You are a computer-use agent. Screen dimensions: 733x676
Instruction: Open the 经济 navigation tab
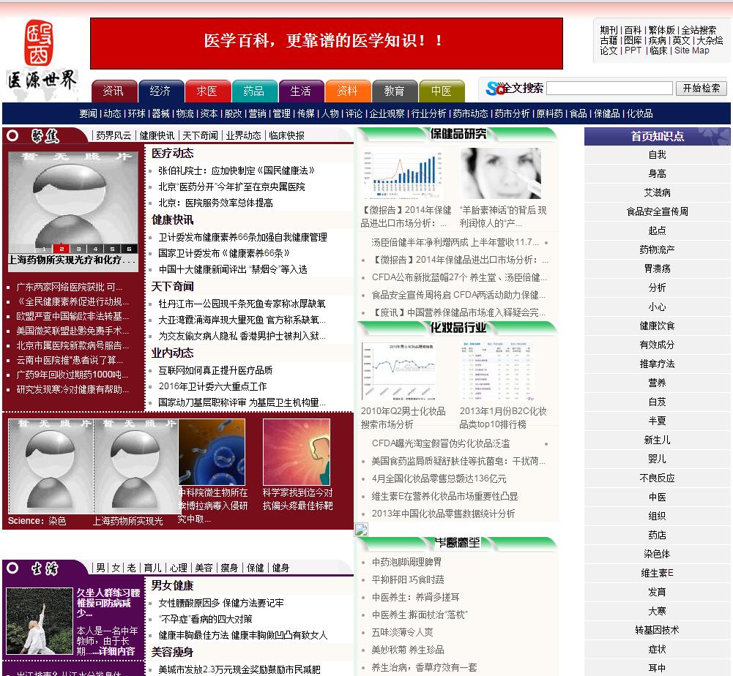click(160, 91)
